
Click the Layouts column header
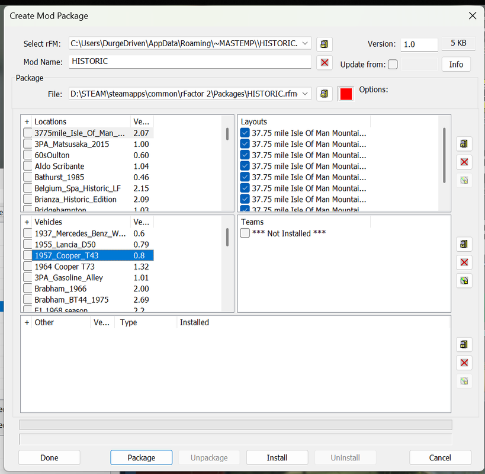pyautogui.click(x=304, y=121)
